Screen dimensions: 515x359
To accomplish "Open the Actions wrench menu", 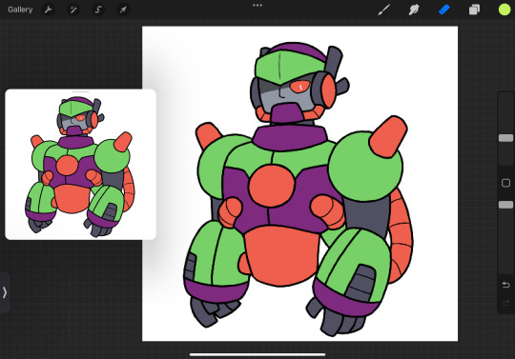I will pos(49,10).
